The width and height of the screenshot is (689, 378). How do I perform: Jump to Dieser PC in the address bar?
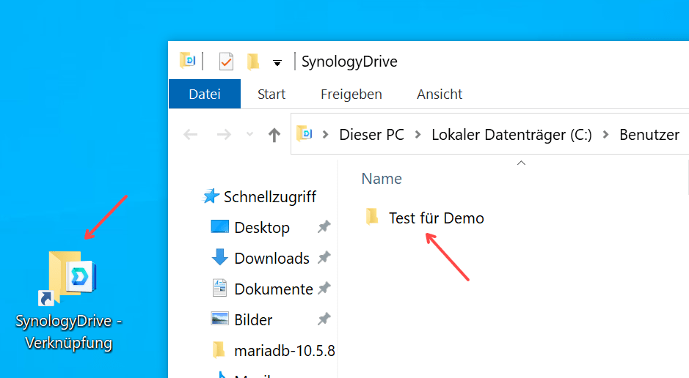pyautogui.click(x=371, y=135)
